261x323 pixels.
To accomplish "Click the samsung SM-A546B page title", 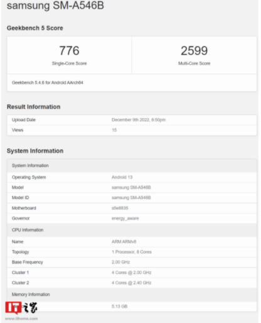I will pyautogui.click(x=55, y=5).
